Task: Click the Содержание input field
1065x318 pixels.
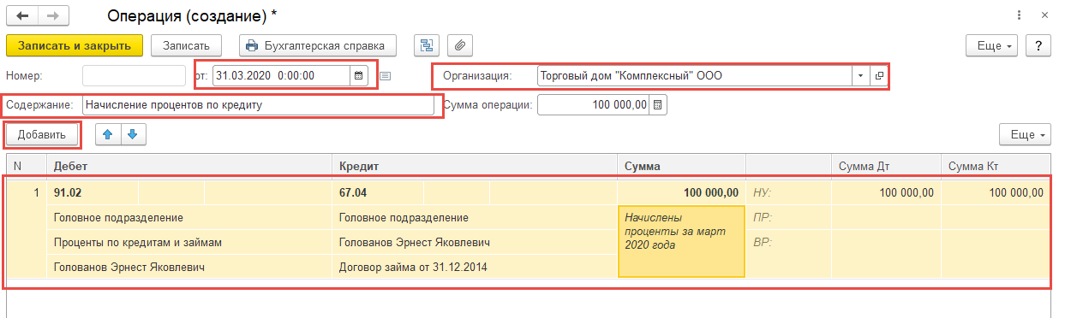Action: pos(258,105)
